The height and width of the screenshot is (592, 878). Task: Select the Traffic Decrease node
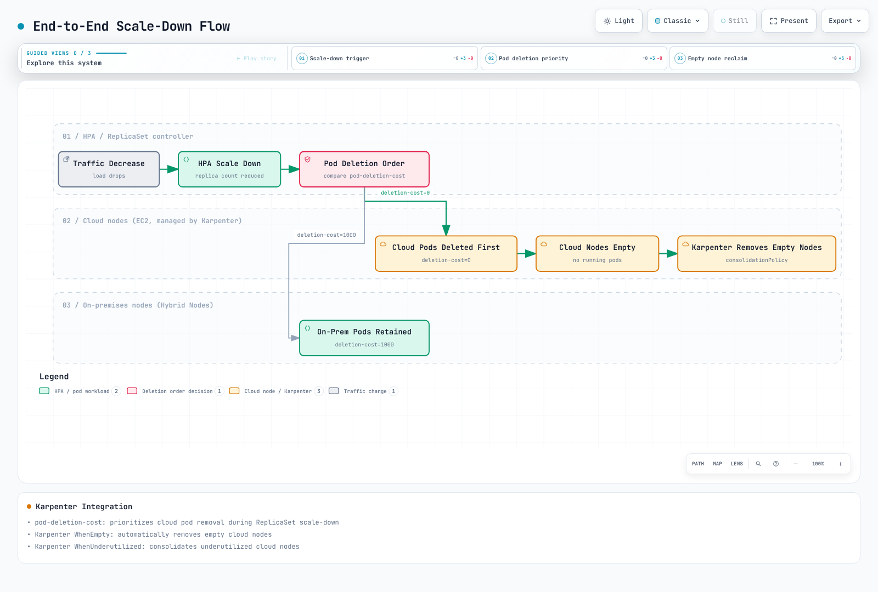(x=109, y=169)
